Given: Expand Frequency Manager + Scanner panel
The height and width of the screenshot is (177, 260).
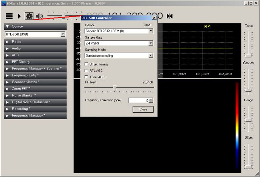Looking at the screenshot, I should 35,69.
